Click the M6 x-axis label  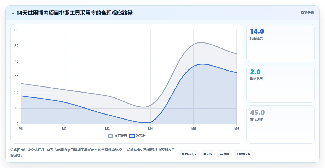click(x=236, y=129)
